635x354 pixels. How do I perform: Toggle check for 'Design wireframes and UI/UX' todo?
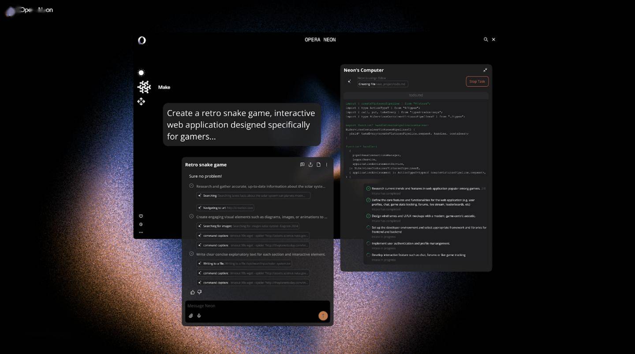368,216
